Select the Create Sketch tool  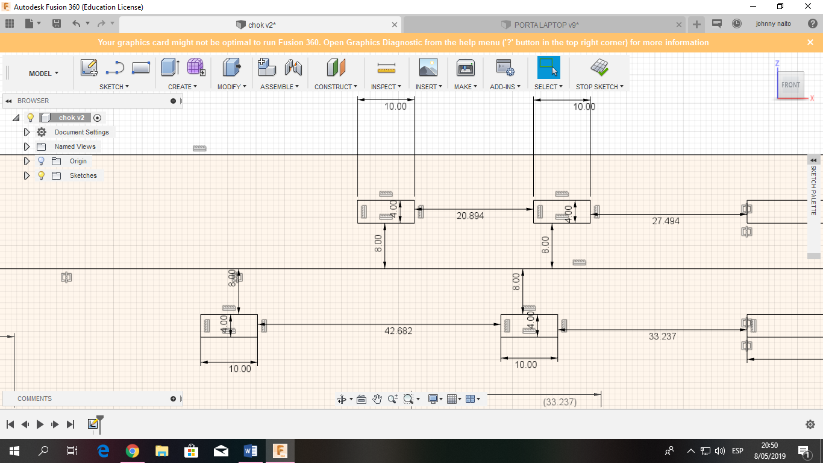(89, 68)
